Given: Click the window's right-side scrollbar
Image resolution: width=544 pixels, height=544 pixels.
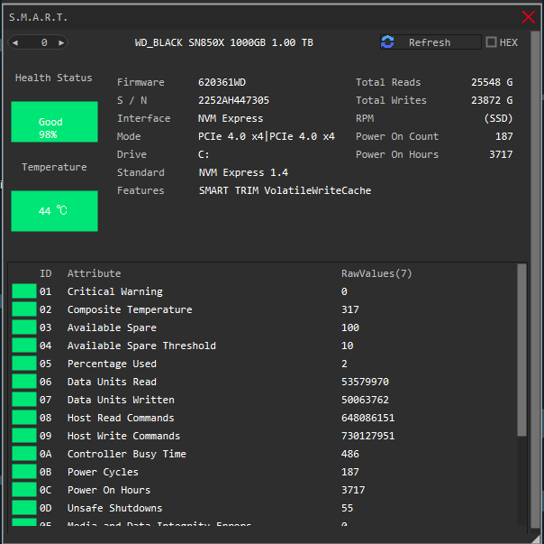Looking at the screenshot, I should pos(535,280).
